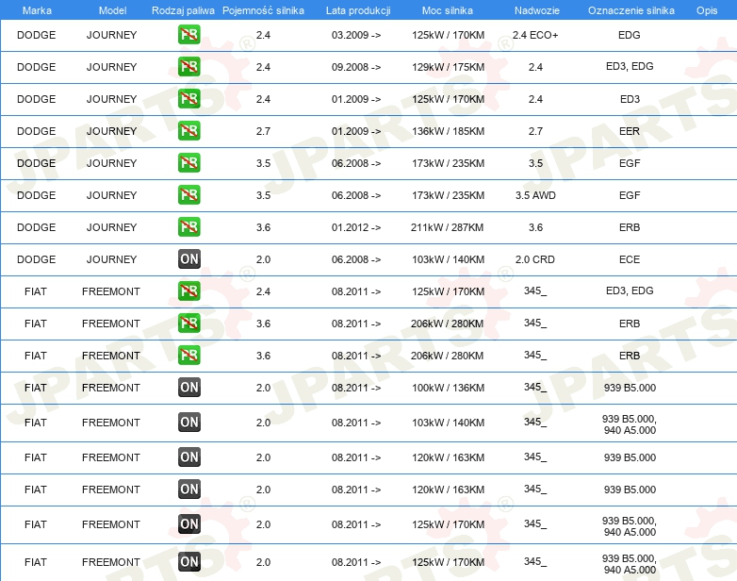Click ECE engine code cell
Viewport: 737px width, 581px height.
(x=630, y=259)
